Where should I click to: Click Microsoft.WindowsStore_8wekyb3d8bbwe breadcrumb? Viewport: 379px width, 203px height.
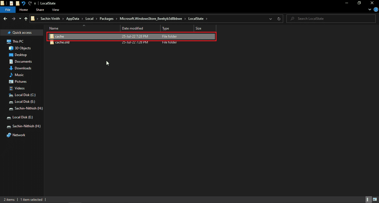pyautogui.click(x=151, y=19)
